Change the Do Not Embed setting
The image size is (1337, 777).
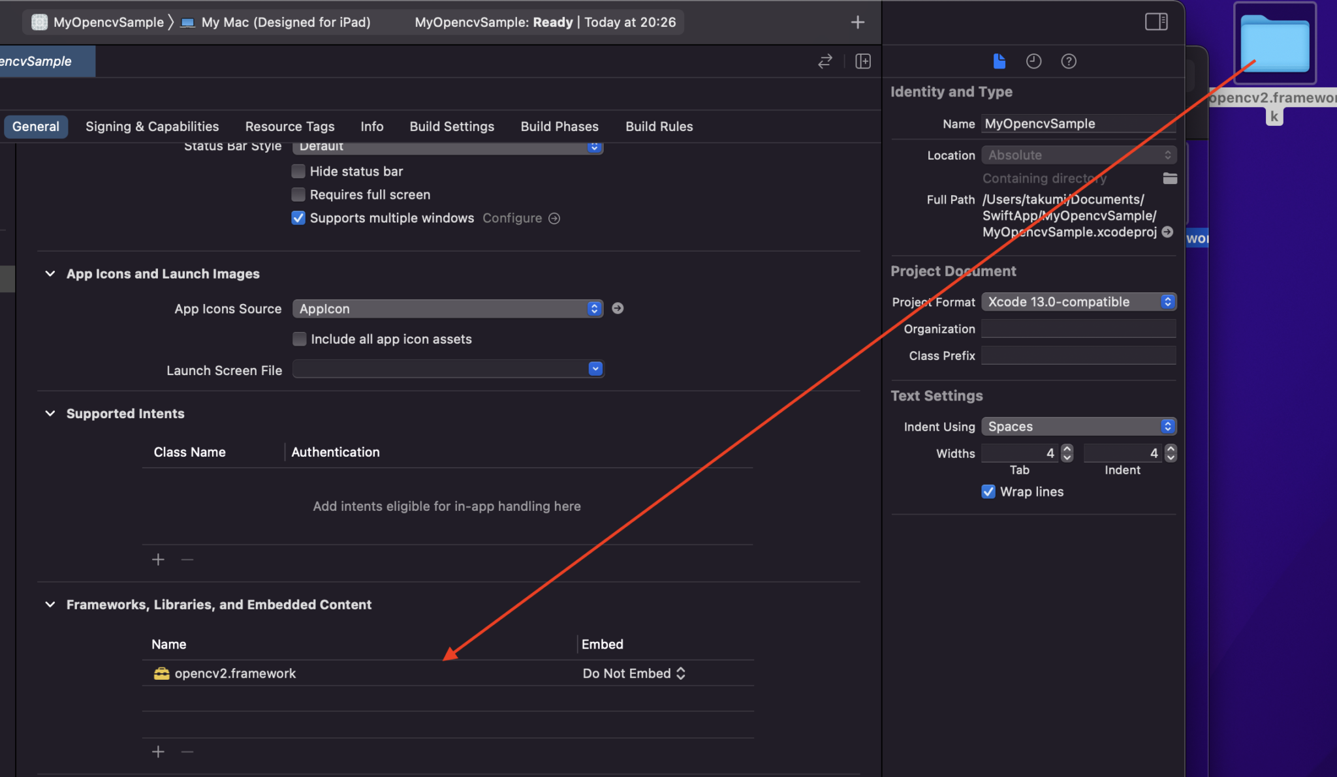(633, 673)
